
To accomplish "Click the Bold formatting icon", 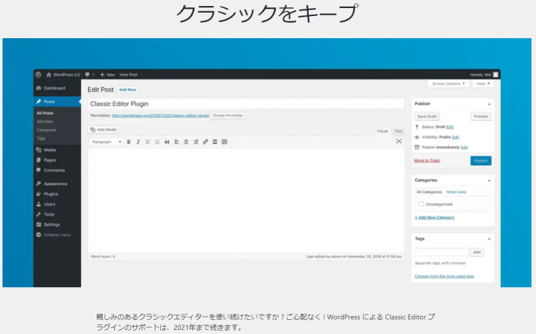I will point(129,142).
